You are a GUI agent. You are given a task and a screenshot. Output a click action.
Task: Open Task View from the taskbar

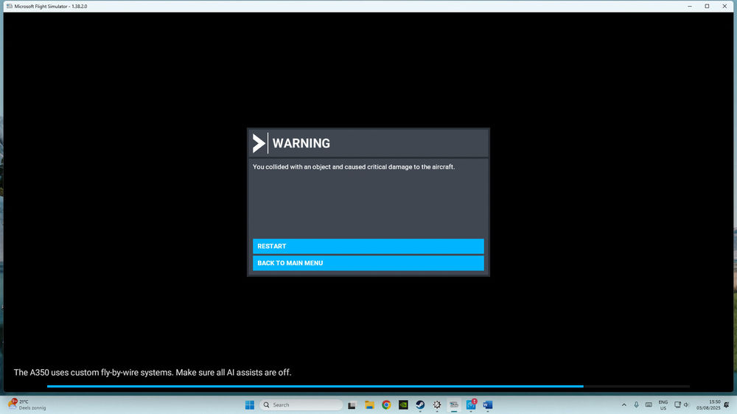(352, 404)
